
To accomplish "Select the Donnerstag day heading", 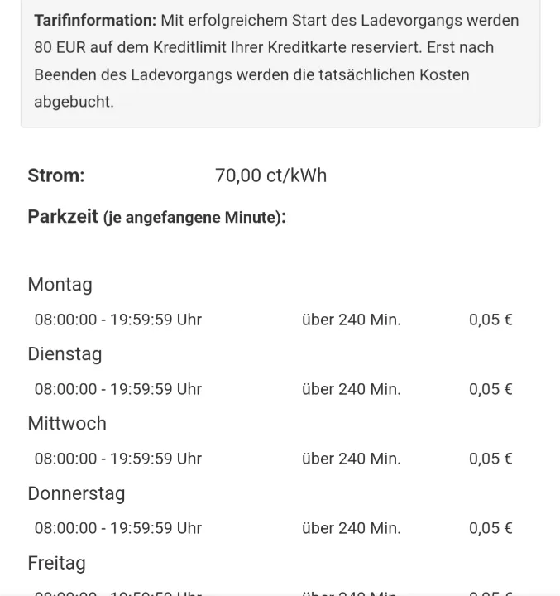I will point(76,493).
